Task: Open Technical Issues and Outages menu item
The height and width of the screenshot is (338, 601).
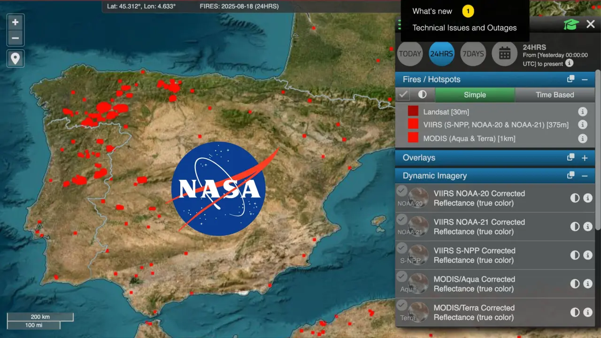Action: [x=464, y=28]
